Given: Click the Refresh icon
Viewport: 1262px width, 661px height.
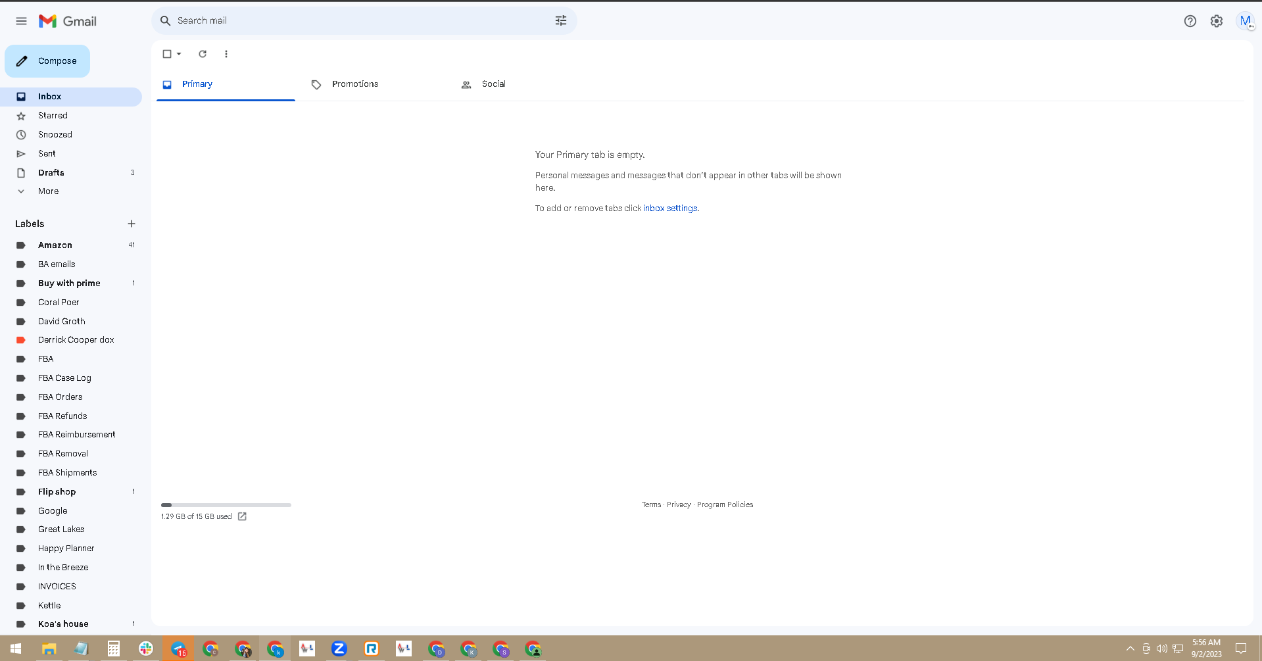Looking at the screenshot, I should pyautogui.click(x=203, y=54).
